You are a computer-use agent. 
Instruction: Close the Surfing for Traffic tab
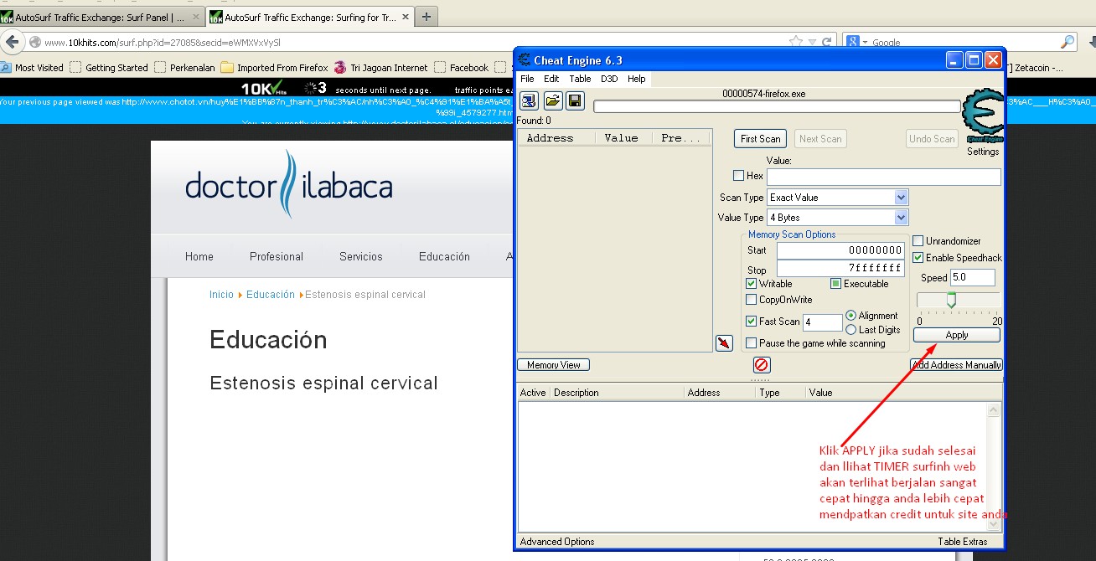point(406,17)
